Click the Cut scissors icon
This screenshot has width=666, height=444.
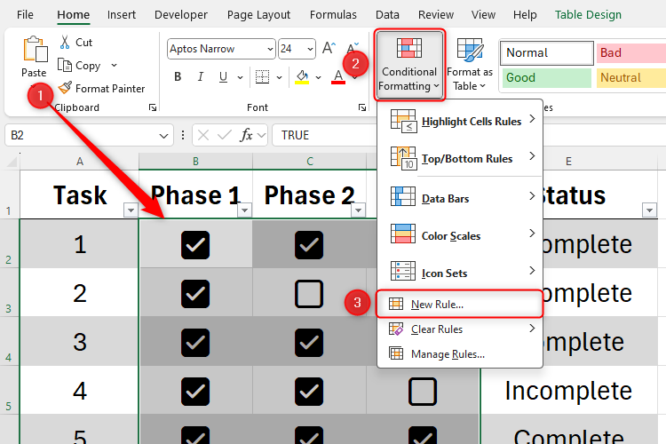pyautogui.click(x=65, y=42)
